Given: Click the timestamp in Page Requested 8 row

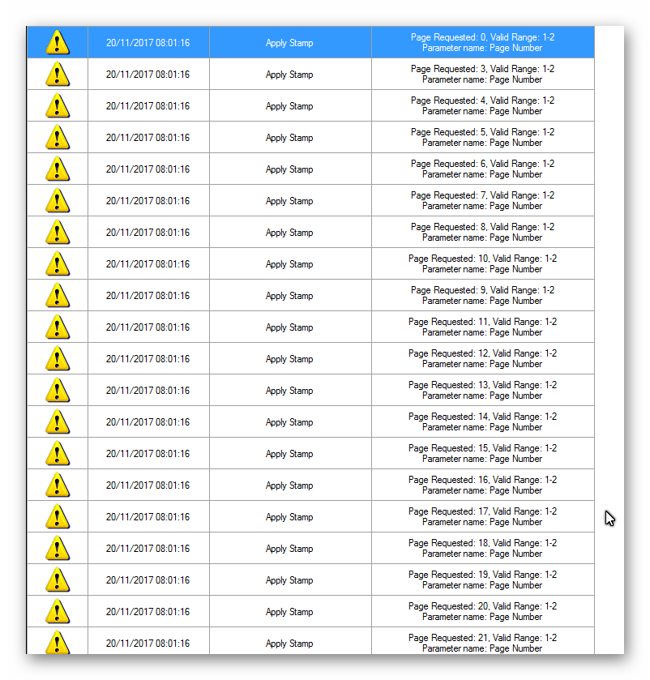Looking at the screenshot, I should pos(148,232).
